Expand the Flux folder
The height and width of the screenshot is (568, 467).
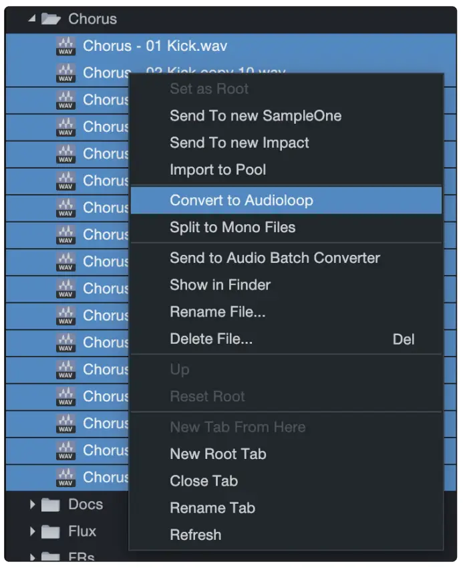tap(32, 532)
